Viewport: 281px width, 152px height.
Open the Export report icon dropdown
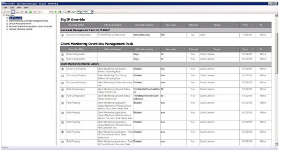[x=73, y=12]
